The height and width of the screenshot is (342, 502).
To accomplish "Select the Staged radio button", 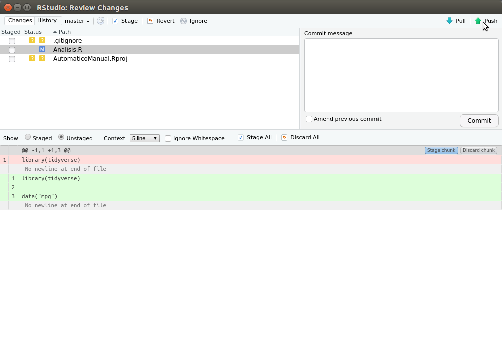I will tap(28, 137).
